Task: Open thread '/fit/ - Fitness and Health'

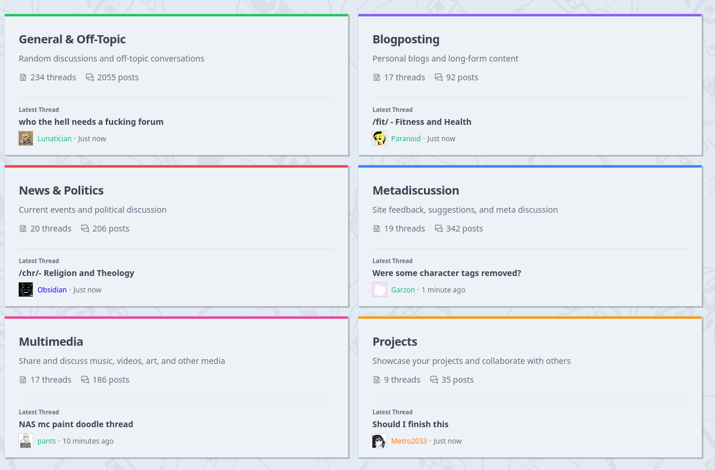Action: coord(422,122)
